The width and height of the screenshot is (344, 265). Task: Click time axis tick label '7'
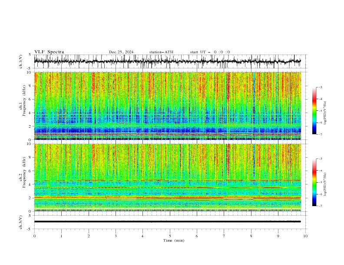[x=224, y=236]
